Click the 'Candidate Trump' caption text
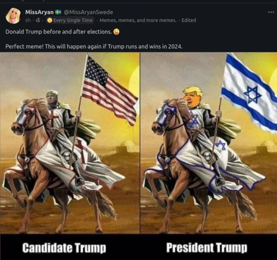Screen dimensions: 277x260 (x=64, y=248)
